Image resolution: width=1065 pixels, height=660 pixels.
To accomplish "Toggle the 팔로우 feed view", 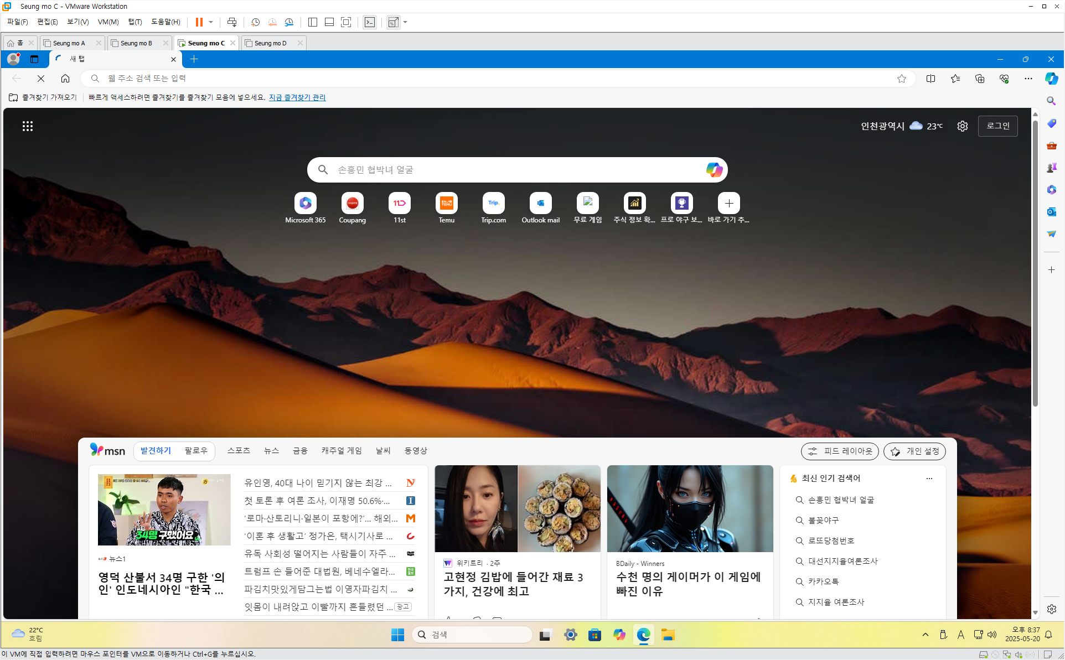I will click(196, 451).
